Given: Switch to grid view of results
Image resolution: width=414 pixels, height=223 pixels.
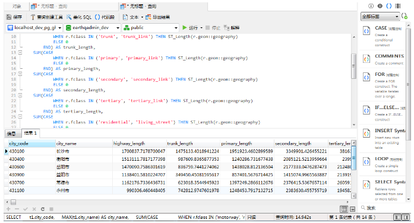Looking at the screenshot, I should pyautogui.click(x=344, y=209).
